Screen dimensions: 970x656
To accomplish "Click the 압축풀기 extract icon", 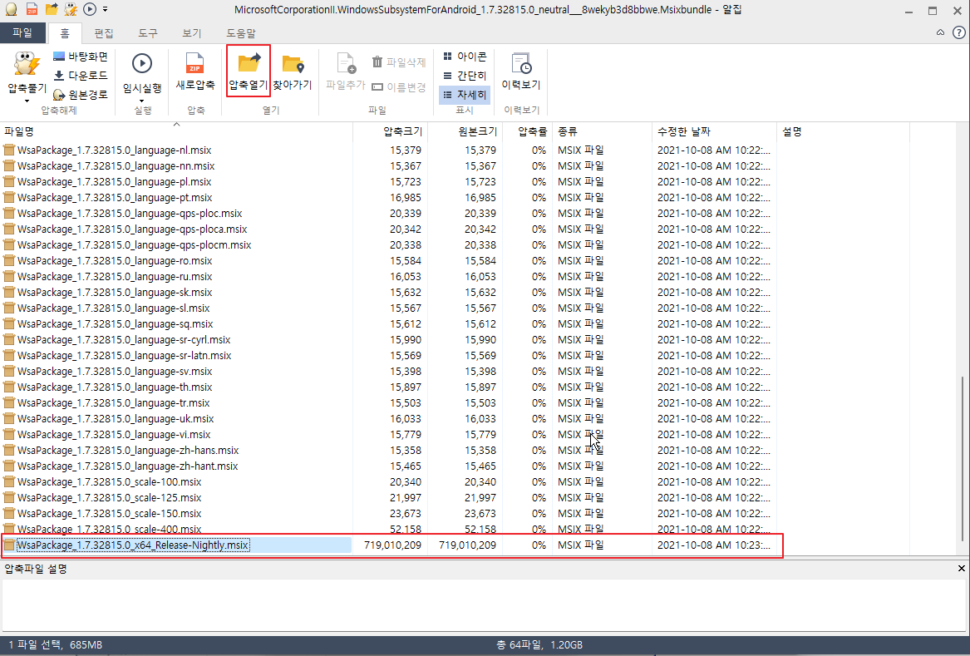I will 27,64.
